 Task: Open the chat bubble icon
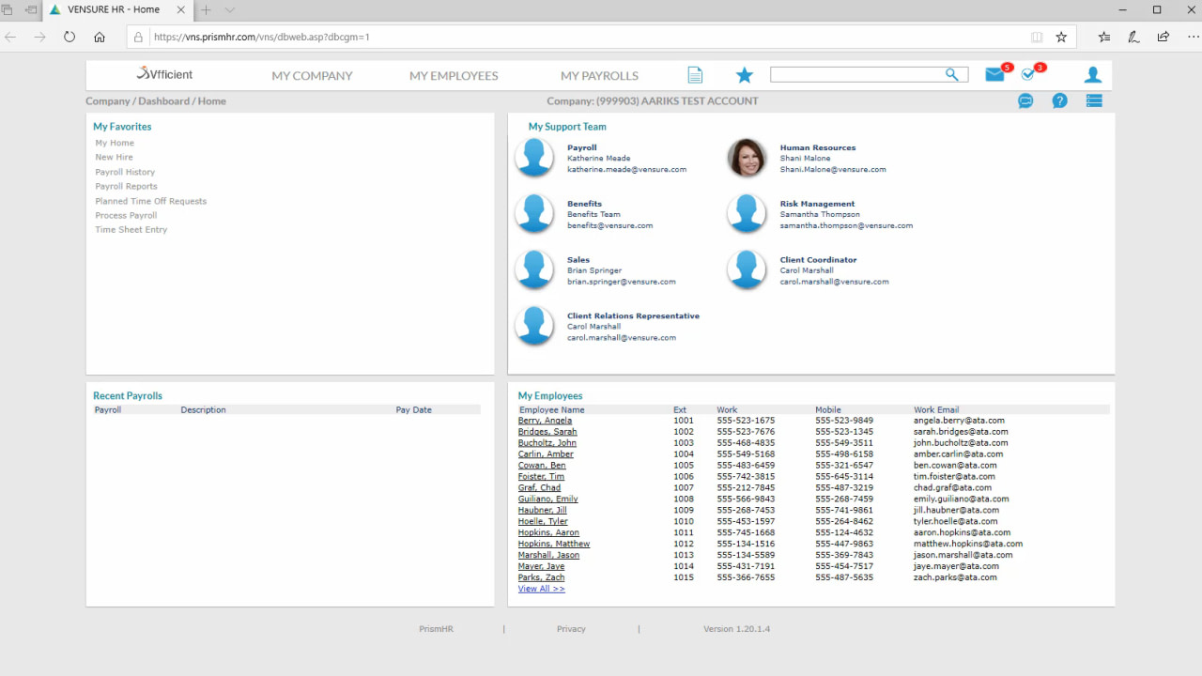click(1025, 101)
